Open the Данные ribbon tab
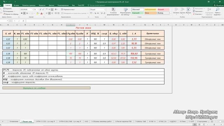This screenshot has height=126, width=224. [x=51, y=5]
